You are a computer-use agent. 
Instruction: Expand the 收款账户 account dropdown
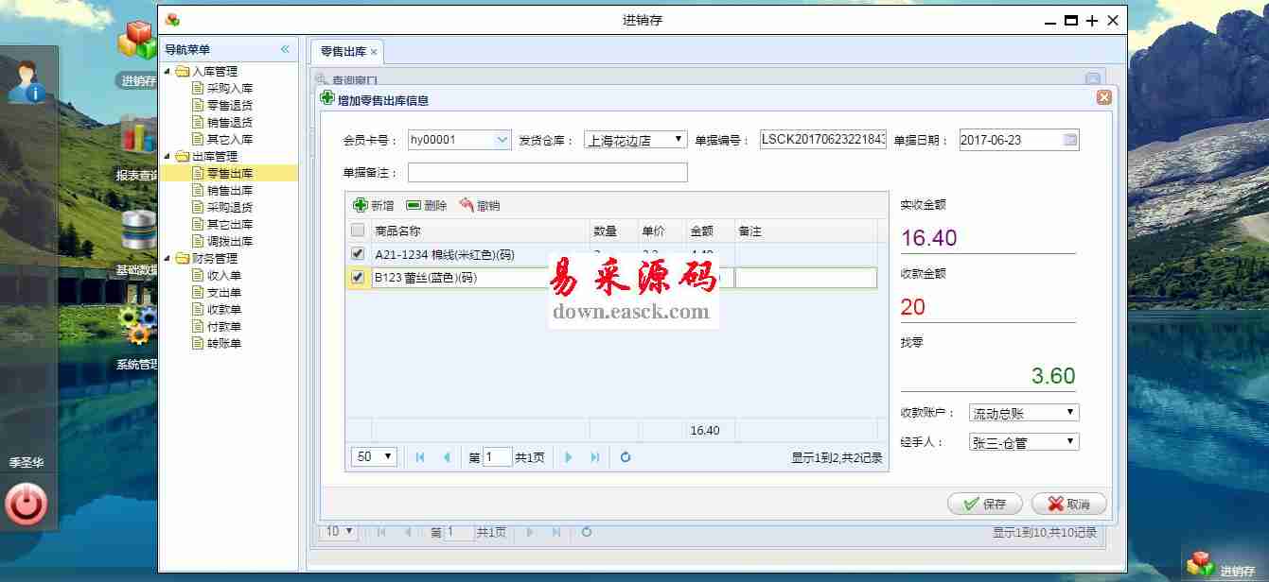1024,413
